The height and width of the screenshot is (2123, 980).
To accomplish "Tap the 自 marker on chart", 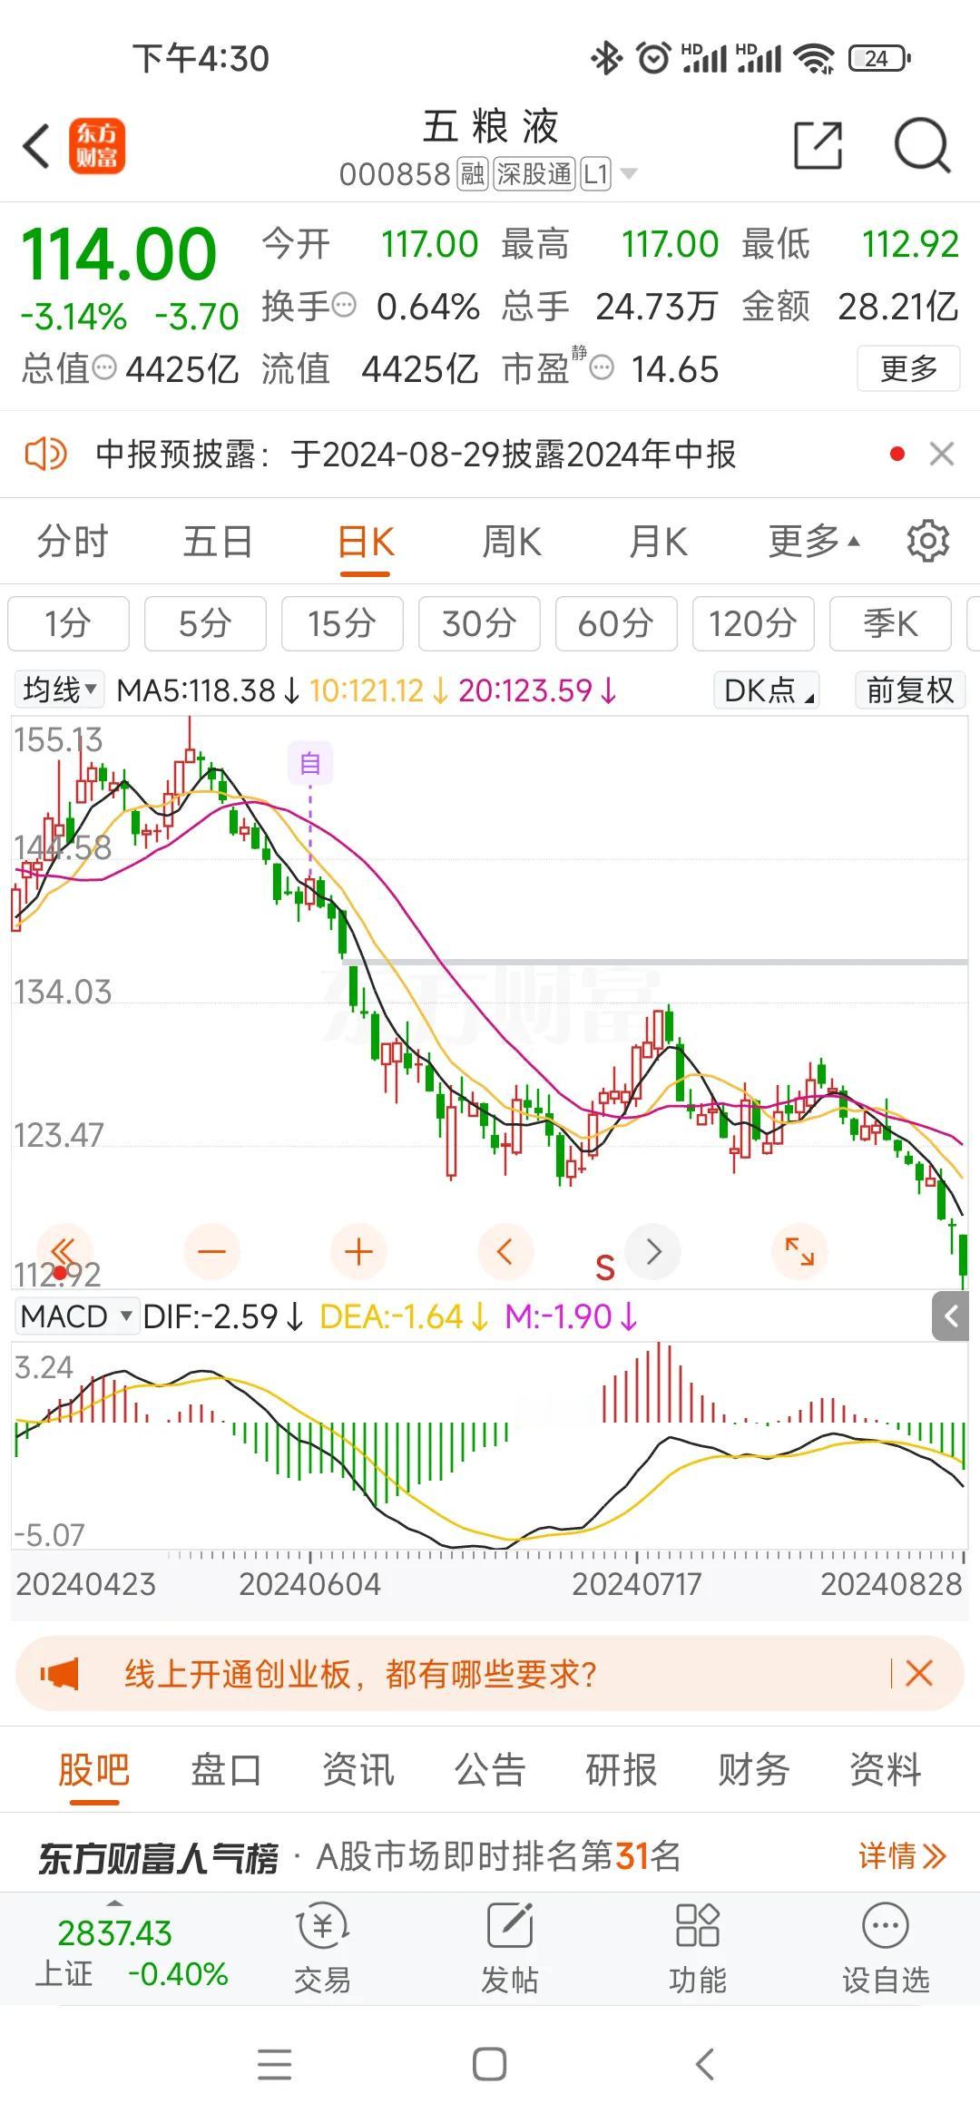I will click(310, 763).
